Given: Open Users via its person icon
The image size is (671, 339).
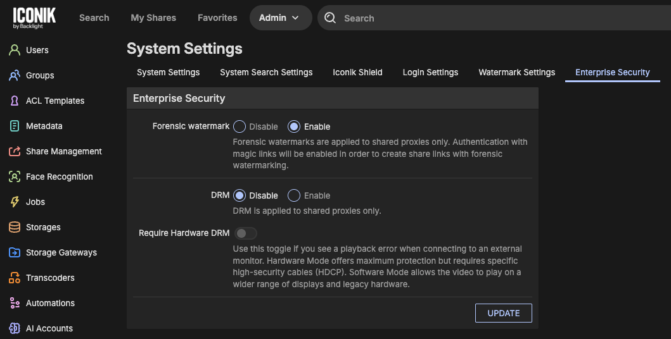Looking at the screenshot, I should (15, 50).
